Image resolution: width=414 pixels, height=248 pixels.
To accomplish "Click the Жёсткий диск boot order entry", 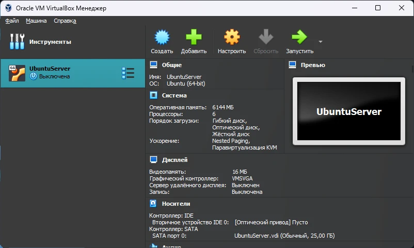I will (231, 134).
